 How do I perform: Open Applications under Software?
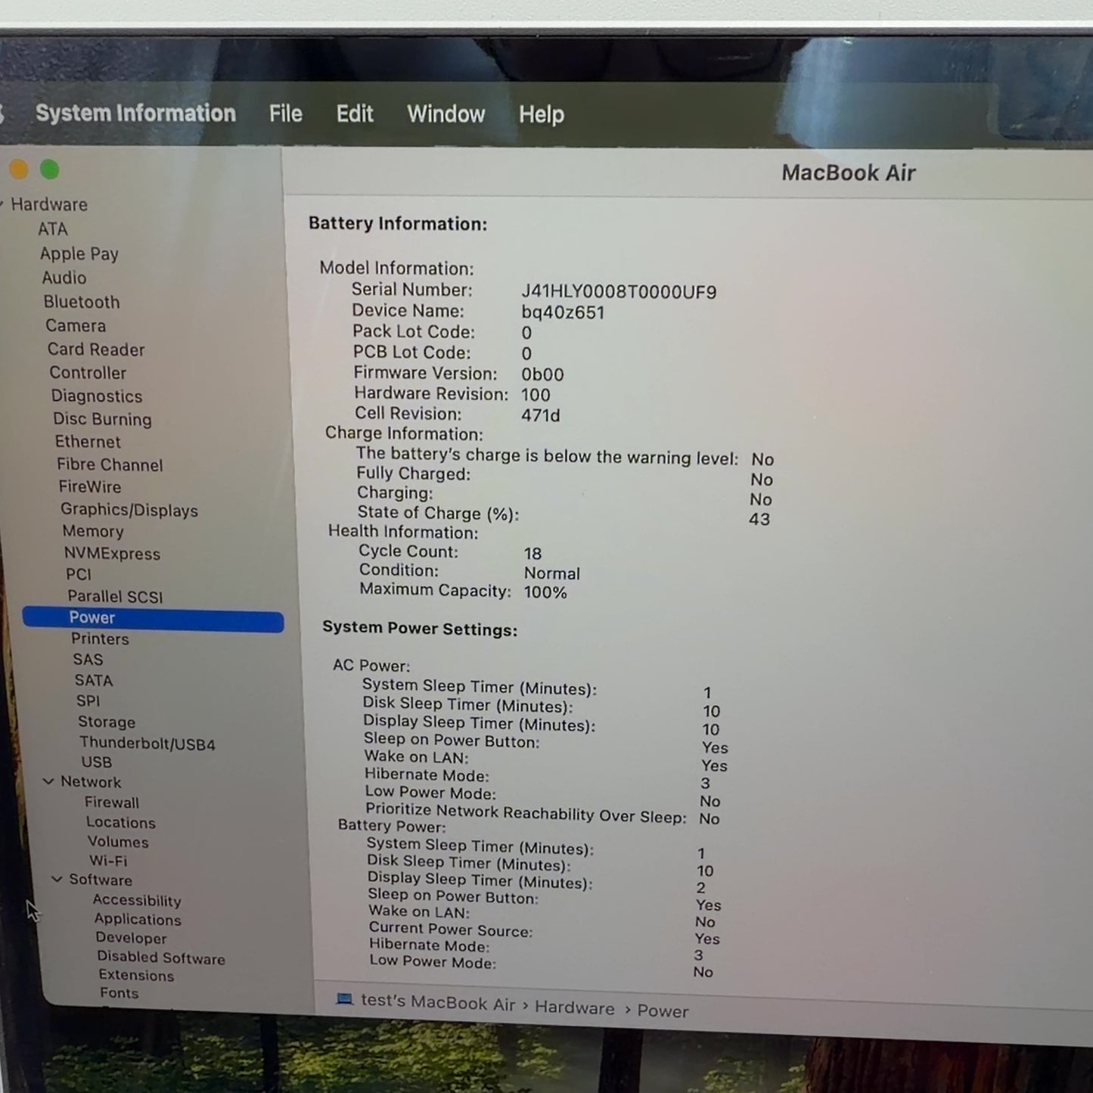pyautogui.click(x=138, y=919)
